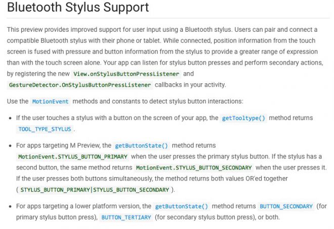Click getButtonState() in the lower platform bullet
334x229 pixels.
click(x=182, y=206)
